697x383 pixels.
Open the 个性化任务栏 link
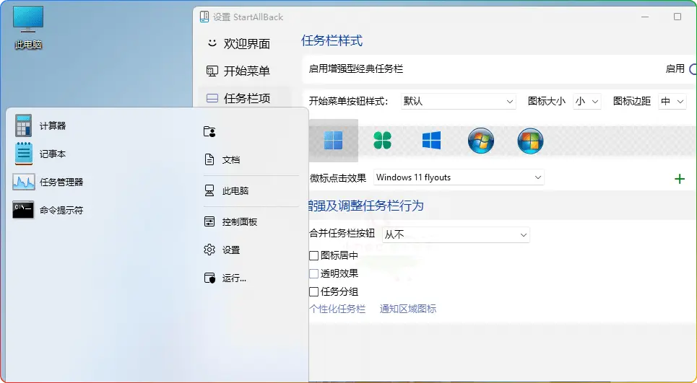337,309
